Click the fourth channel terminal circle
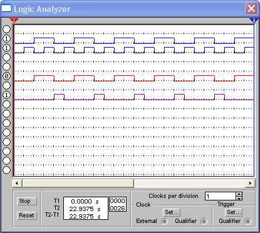 pyautogui.click(x=6, y=57)
